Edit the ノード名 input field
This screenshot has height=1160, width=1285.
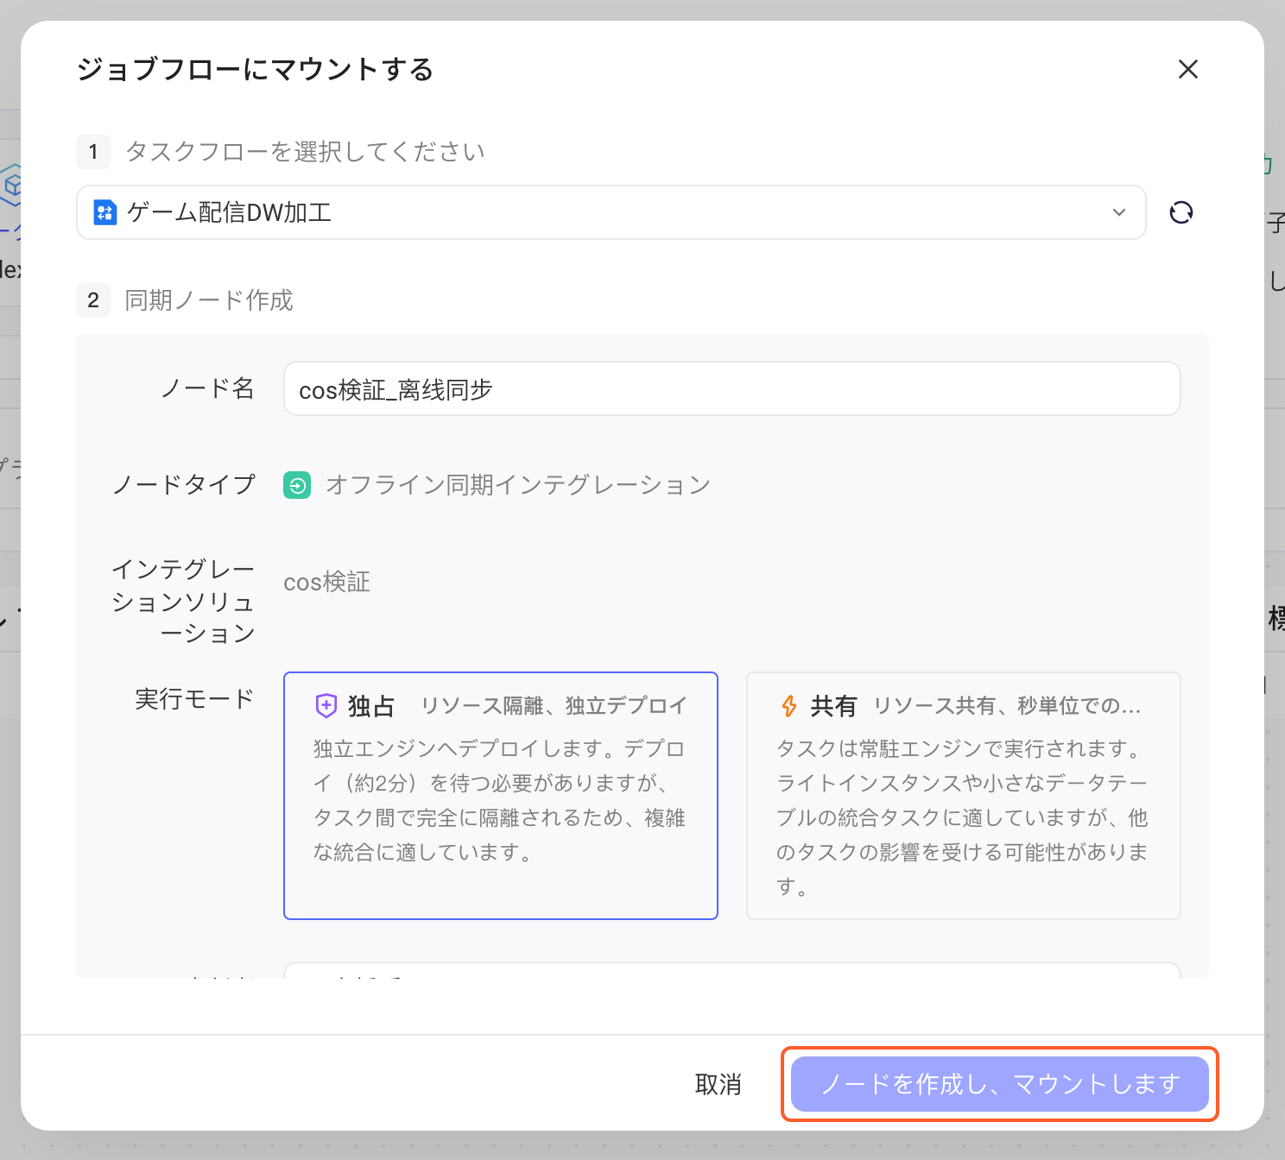732,389
